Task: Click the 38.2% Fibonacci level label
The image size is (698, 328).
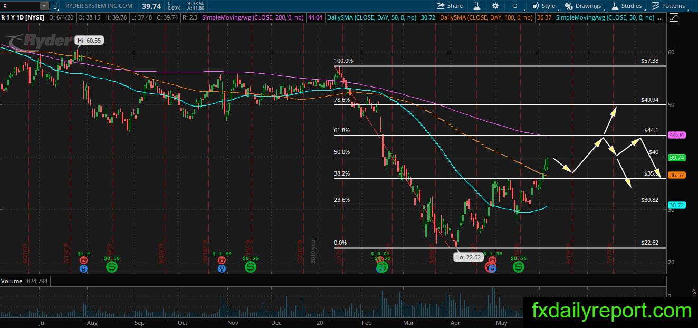Action: tap(342, 173)
